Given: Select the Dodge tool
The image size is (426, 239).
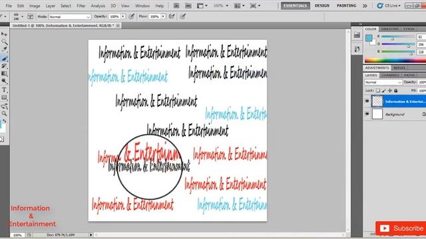Looking at the screenshot, I should (x=4, y=81).
